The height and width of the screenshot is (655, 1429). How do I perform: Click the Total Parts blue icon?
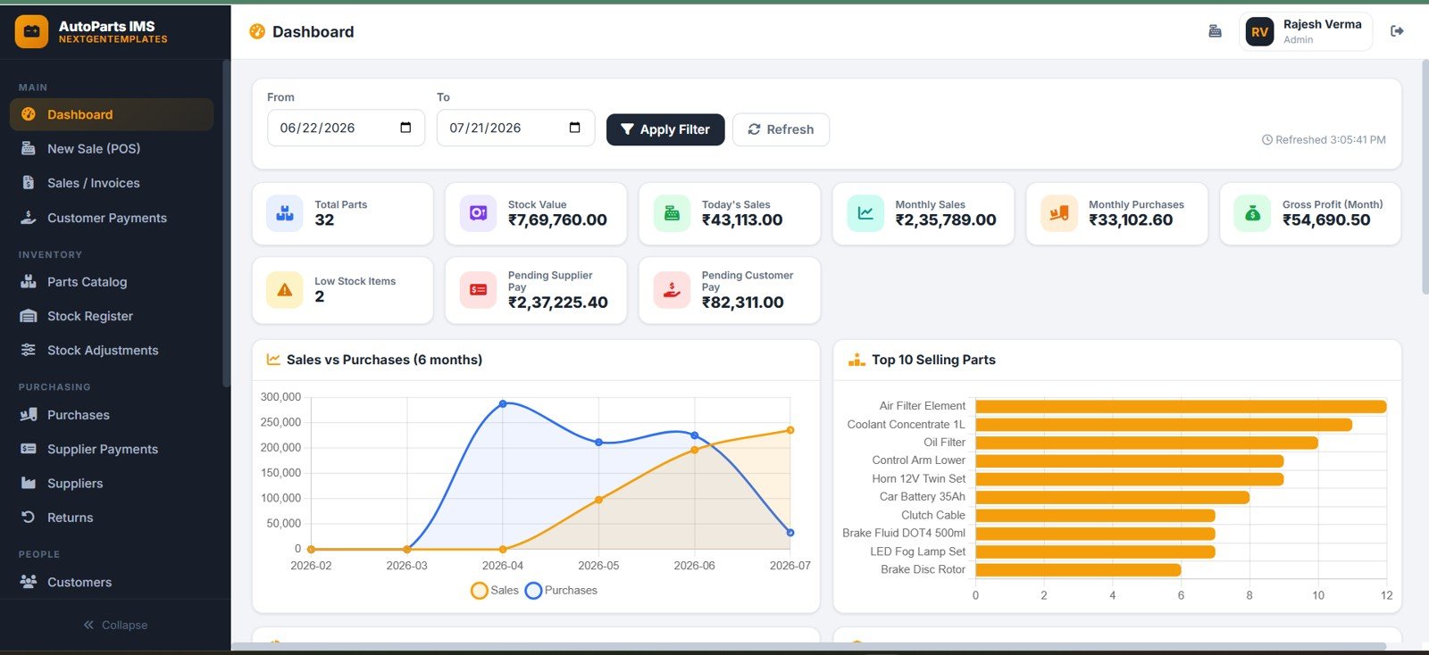pyautogui.click(x=285, y=213)
